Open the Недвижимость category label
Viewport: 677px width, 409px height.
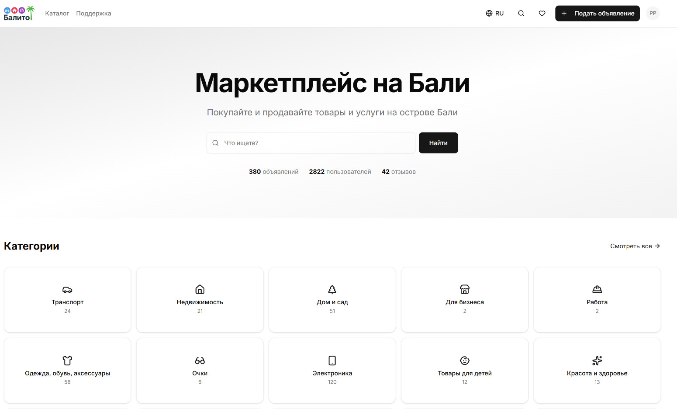[200, 302]
